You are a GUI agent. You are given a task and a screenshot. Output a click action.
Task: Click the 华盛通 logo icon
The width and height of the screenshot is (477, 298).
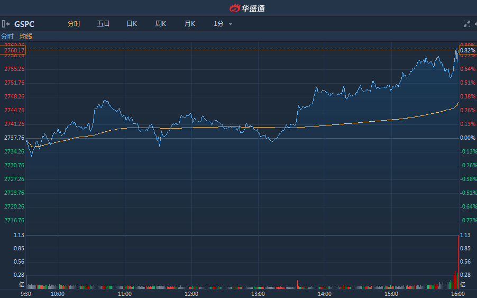[x=235, y=8]
